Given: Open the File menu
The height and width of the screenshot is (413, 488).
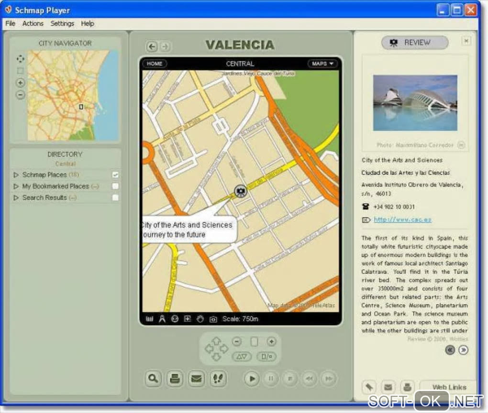Looking at the screenshot, I should click(10, 23).
